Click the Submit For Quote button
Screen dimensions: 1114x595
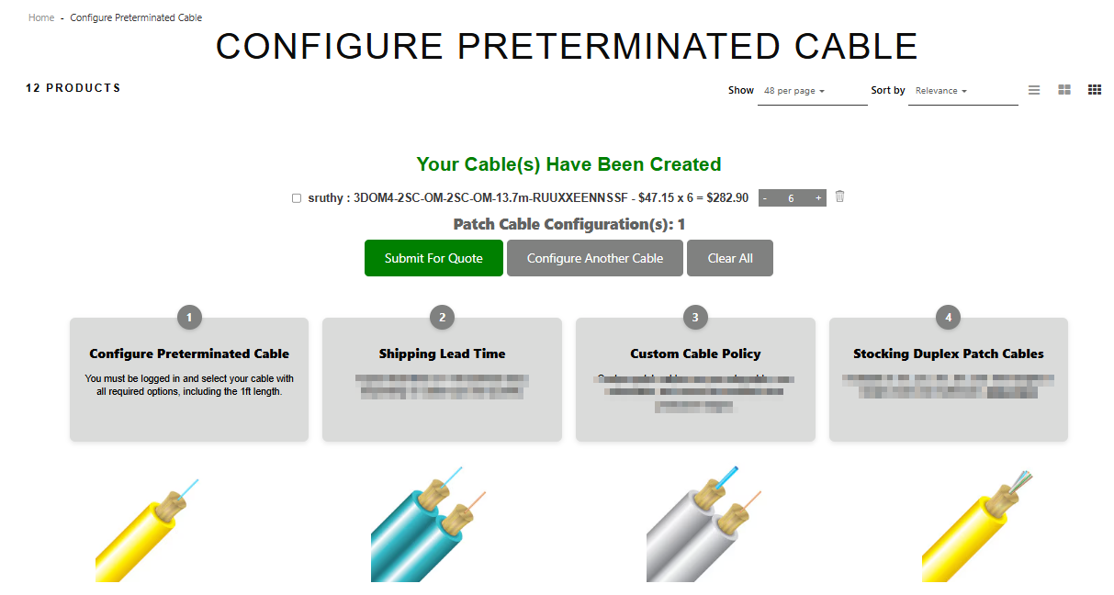[433, 258]
